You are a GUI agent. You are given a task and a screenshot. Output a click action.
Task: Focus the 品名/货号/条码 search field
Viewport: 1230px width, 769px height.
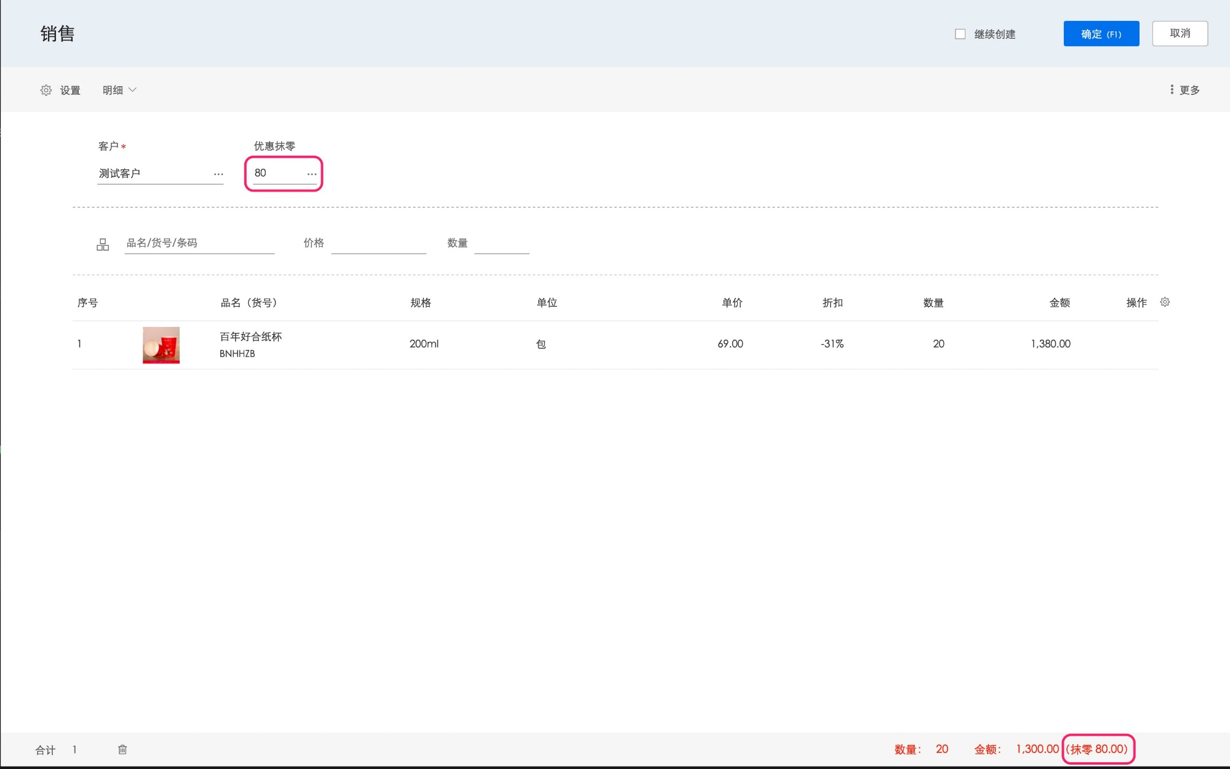tap(199, 243)
